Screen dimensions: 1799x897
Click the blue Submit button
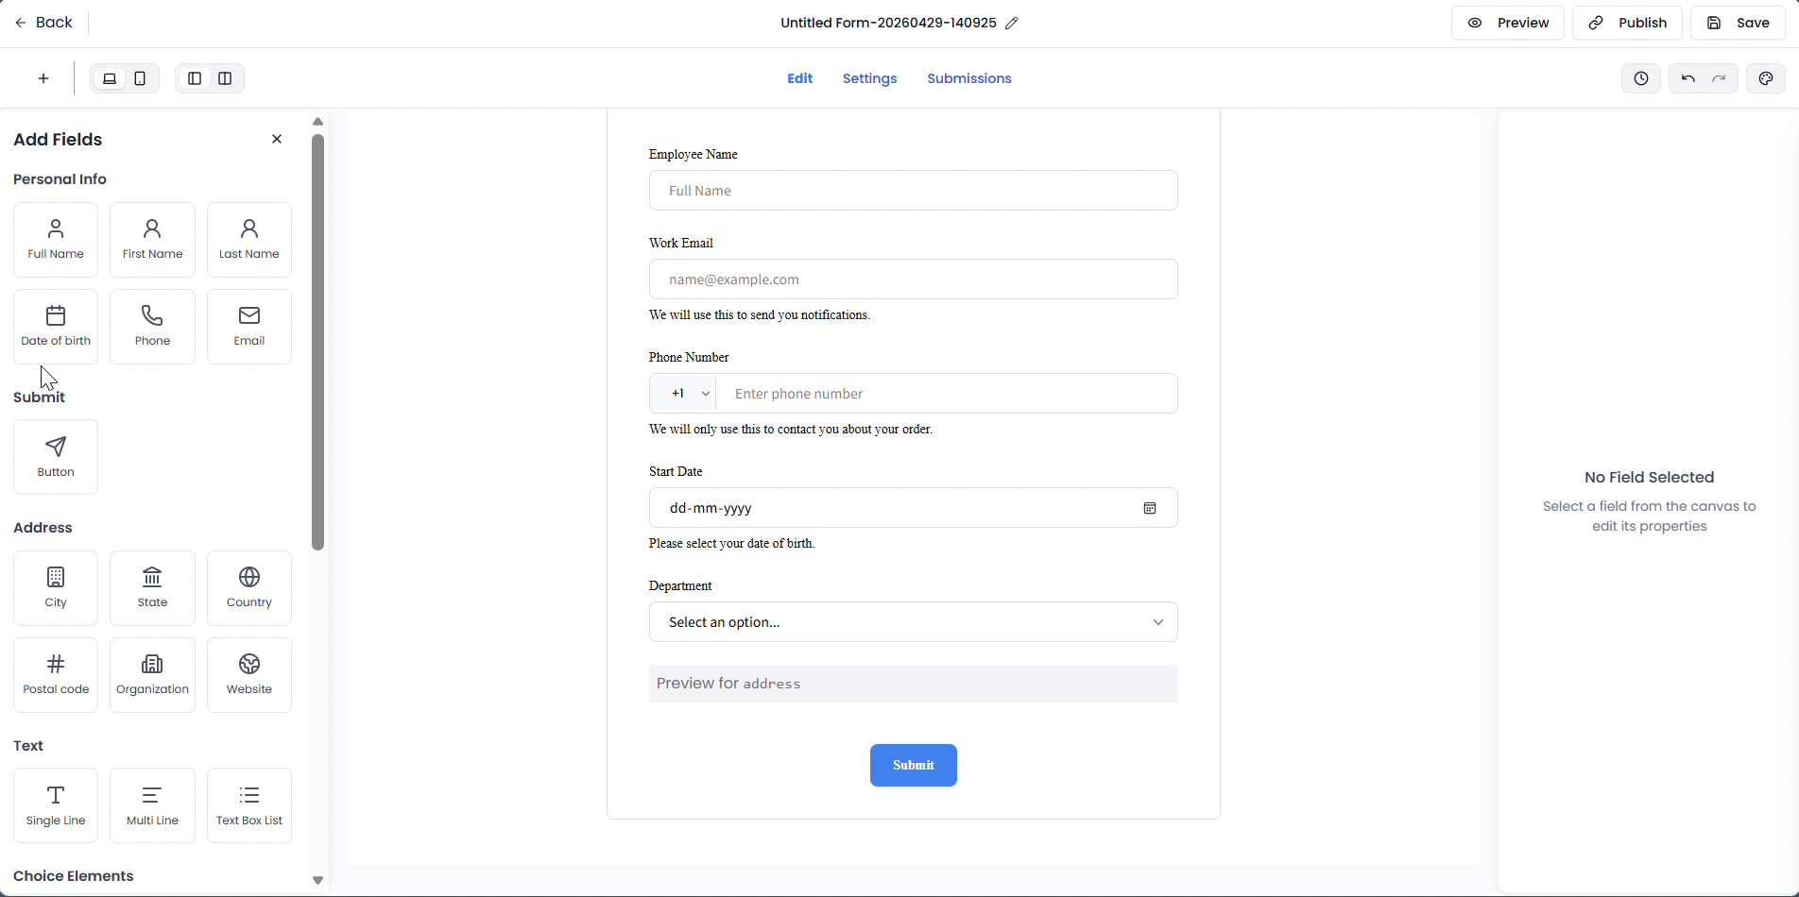coord(914,765)
